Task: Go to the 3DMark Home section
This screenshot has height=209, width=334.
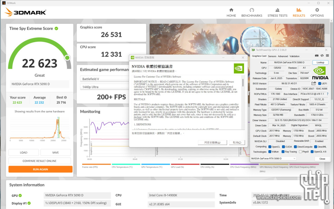Action: tap(231, 13)
